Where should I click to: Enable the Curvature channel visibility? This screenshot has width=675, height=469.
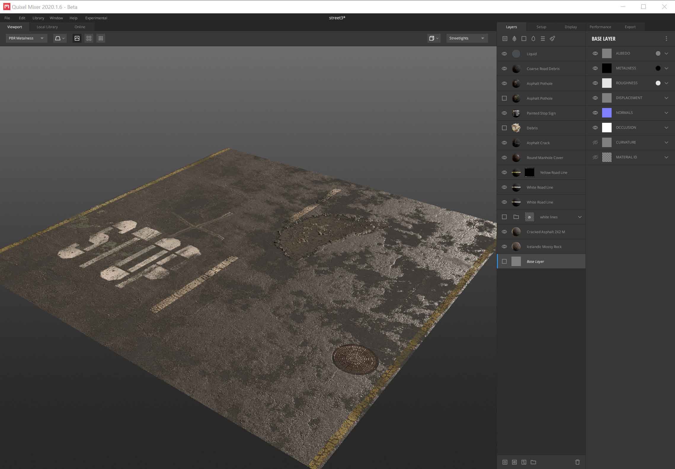point(595,142)
